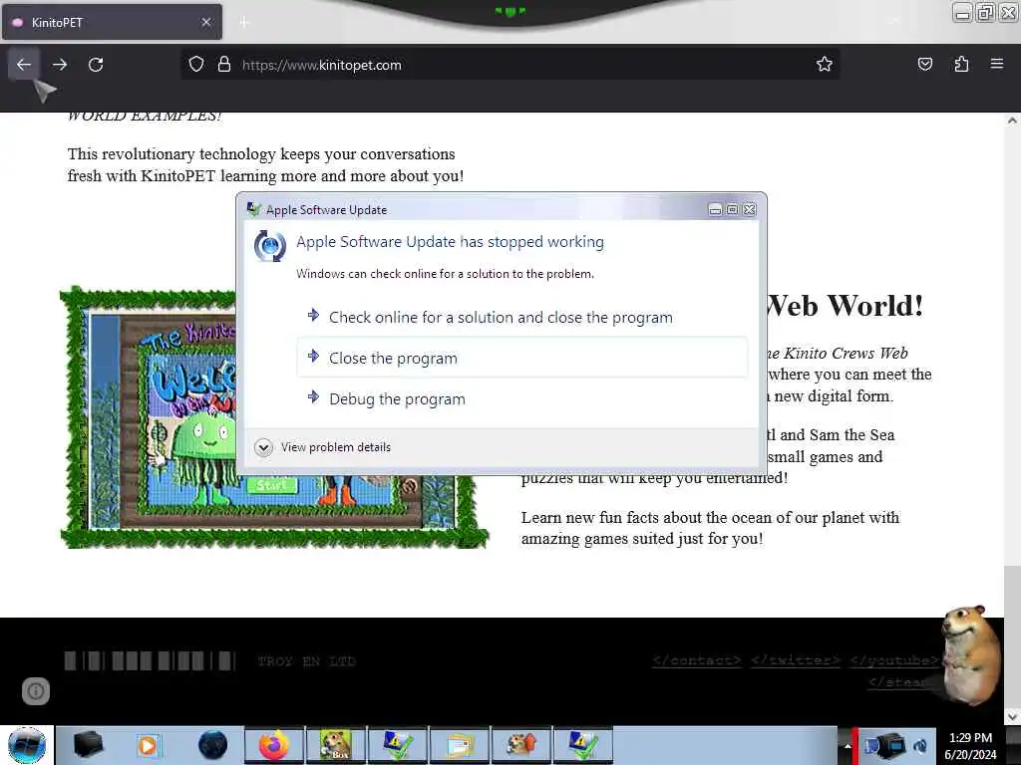Maximize the Apple Software Update dialog
This screenshot has height=765, width=1021.
732,209
